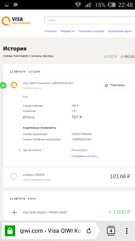
Task: Click the monthly income total +3 212 ₽
Action: point(110,56)
